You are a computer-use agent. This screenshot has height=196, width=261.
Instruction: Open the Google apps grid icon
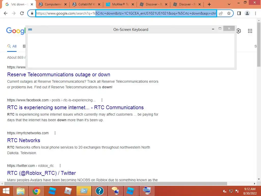pos(250,31)
